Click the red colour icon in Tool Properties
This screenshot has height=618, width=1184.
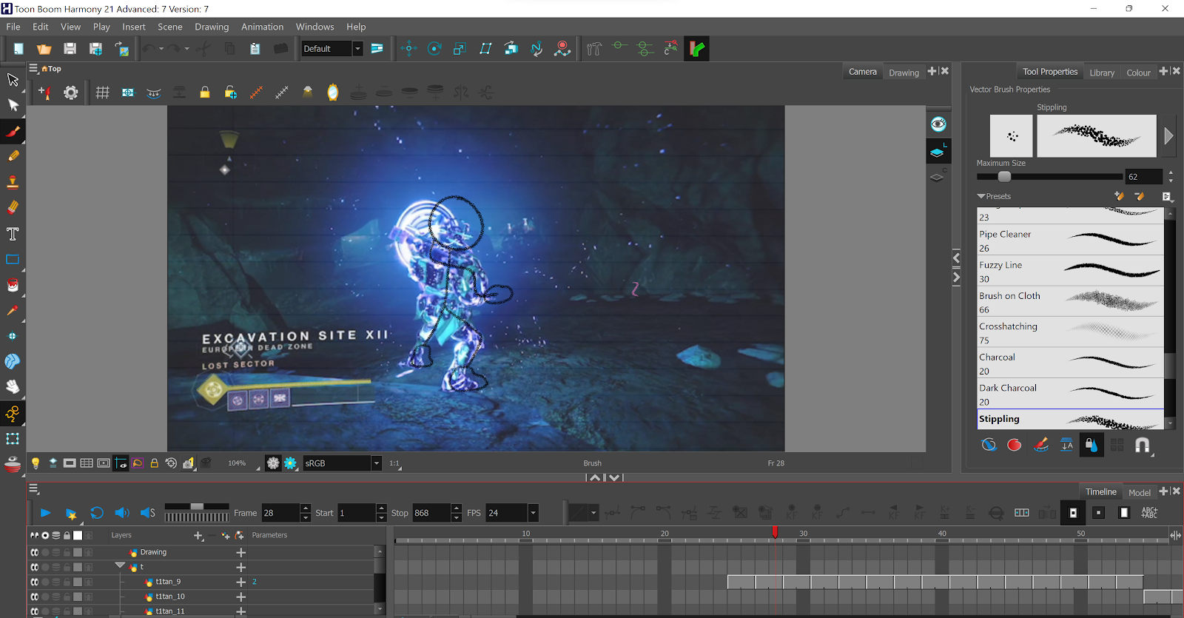[1015, 445]
